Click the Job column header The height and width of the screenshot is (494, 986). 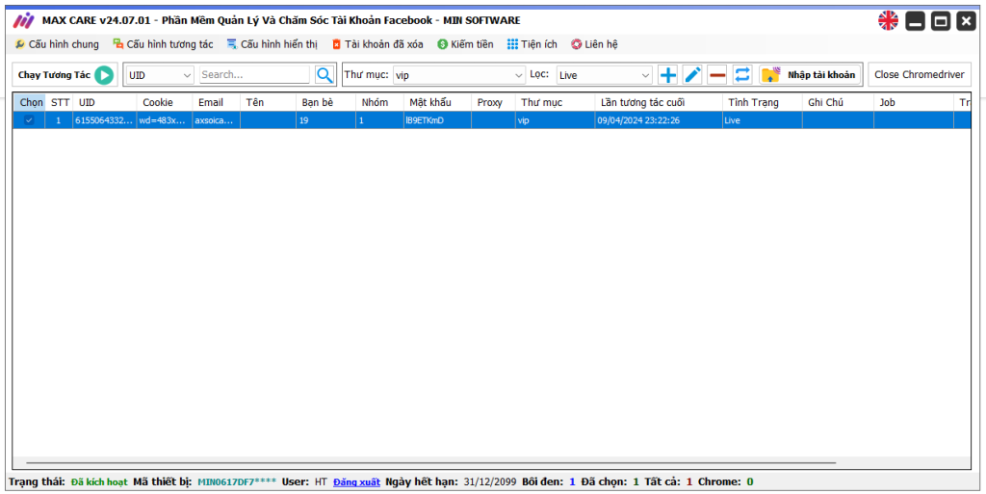913,102
